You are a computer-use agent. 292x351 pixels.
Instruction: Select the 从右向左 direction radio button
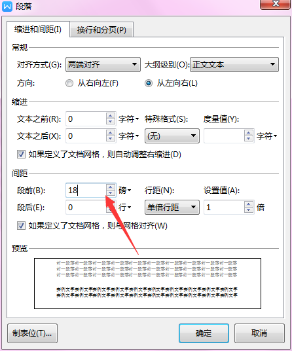coord(69,83)
